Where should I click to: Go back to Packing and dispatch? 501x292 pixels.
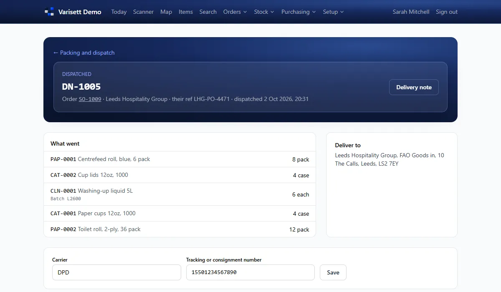(84, 53)
